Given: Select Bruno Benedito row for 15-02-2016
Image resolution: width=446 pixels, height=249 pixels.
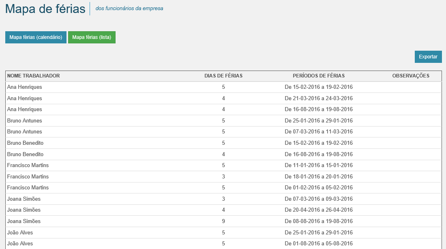Looking at the screenshot, I should [26, 143].
